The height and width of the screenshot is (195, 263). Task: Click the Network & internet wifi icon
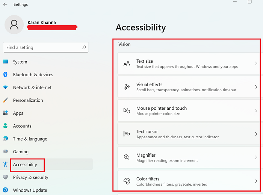[5, 88]
